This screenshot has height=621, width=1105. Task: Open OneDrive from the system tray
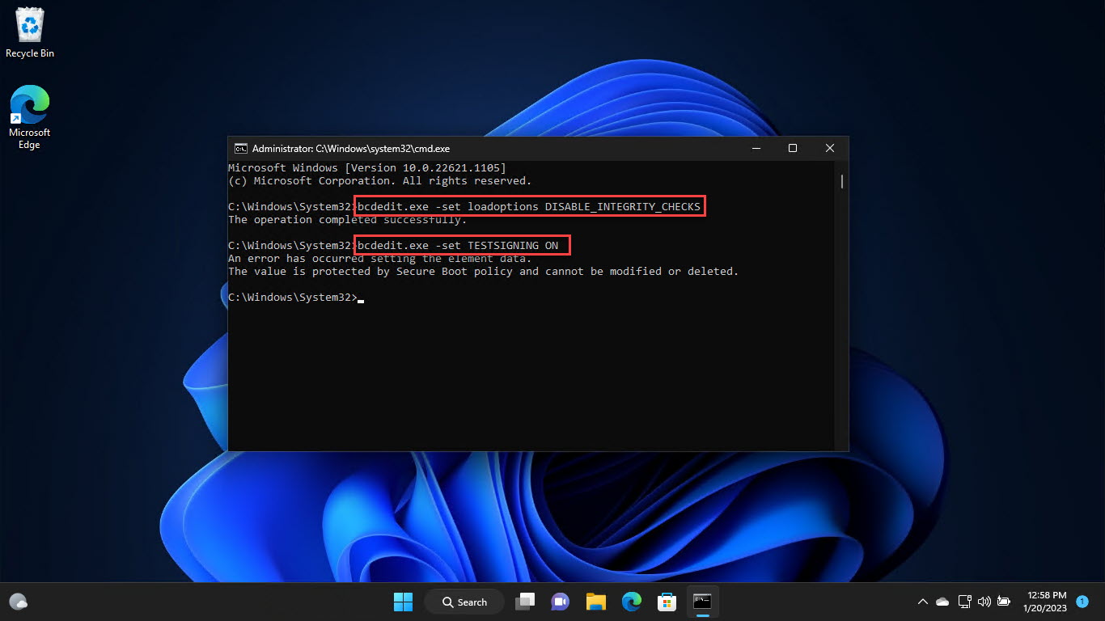(x=942, y=602)
